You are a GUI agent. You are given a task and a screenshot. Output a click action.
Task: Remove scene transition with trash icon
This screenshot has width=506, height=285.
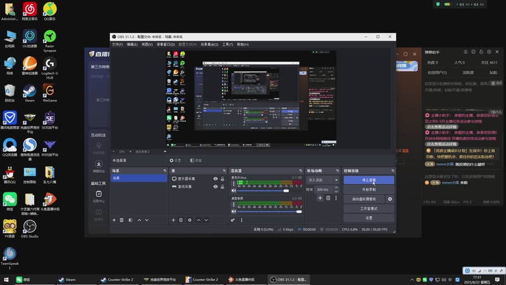(x=328, y=198)
